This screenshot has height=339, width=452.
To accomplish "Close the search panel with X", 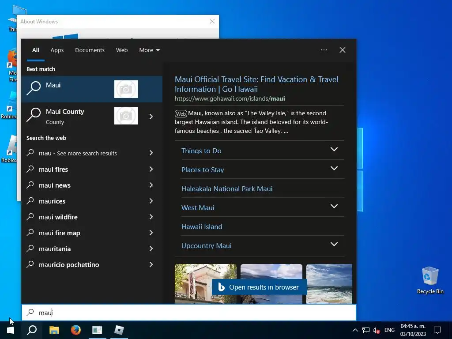I will (x=343, y=50).
